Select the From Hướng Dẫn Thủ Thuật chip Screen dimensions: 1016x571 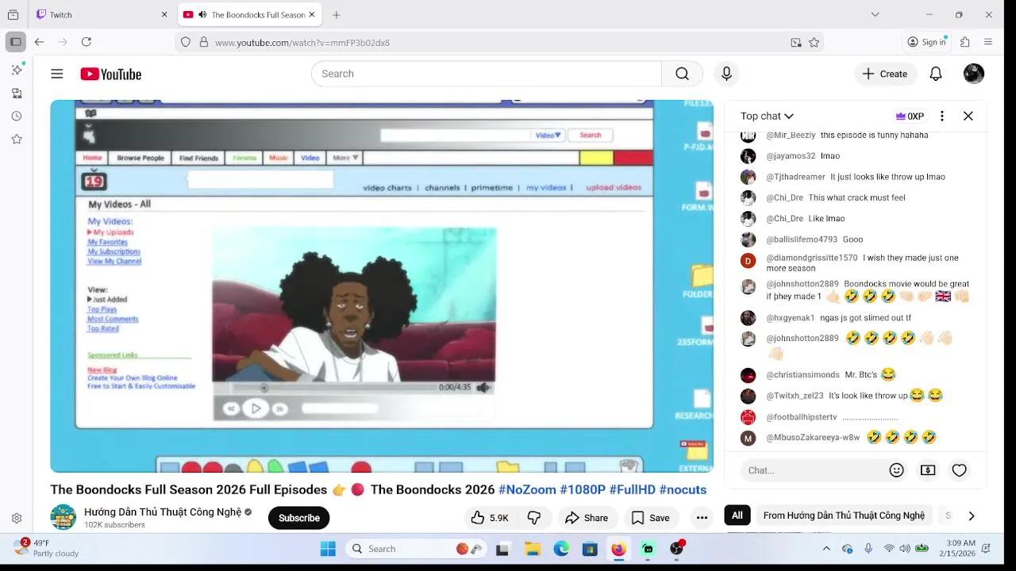click(x=844, y=515)
